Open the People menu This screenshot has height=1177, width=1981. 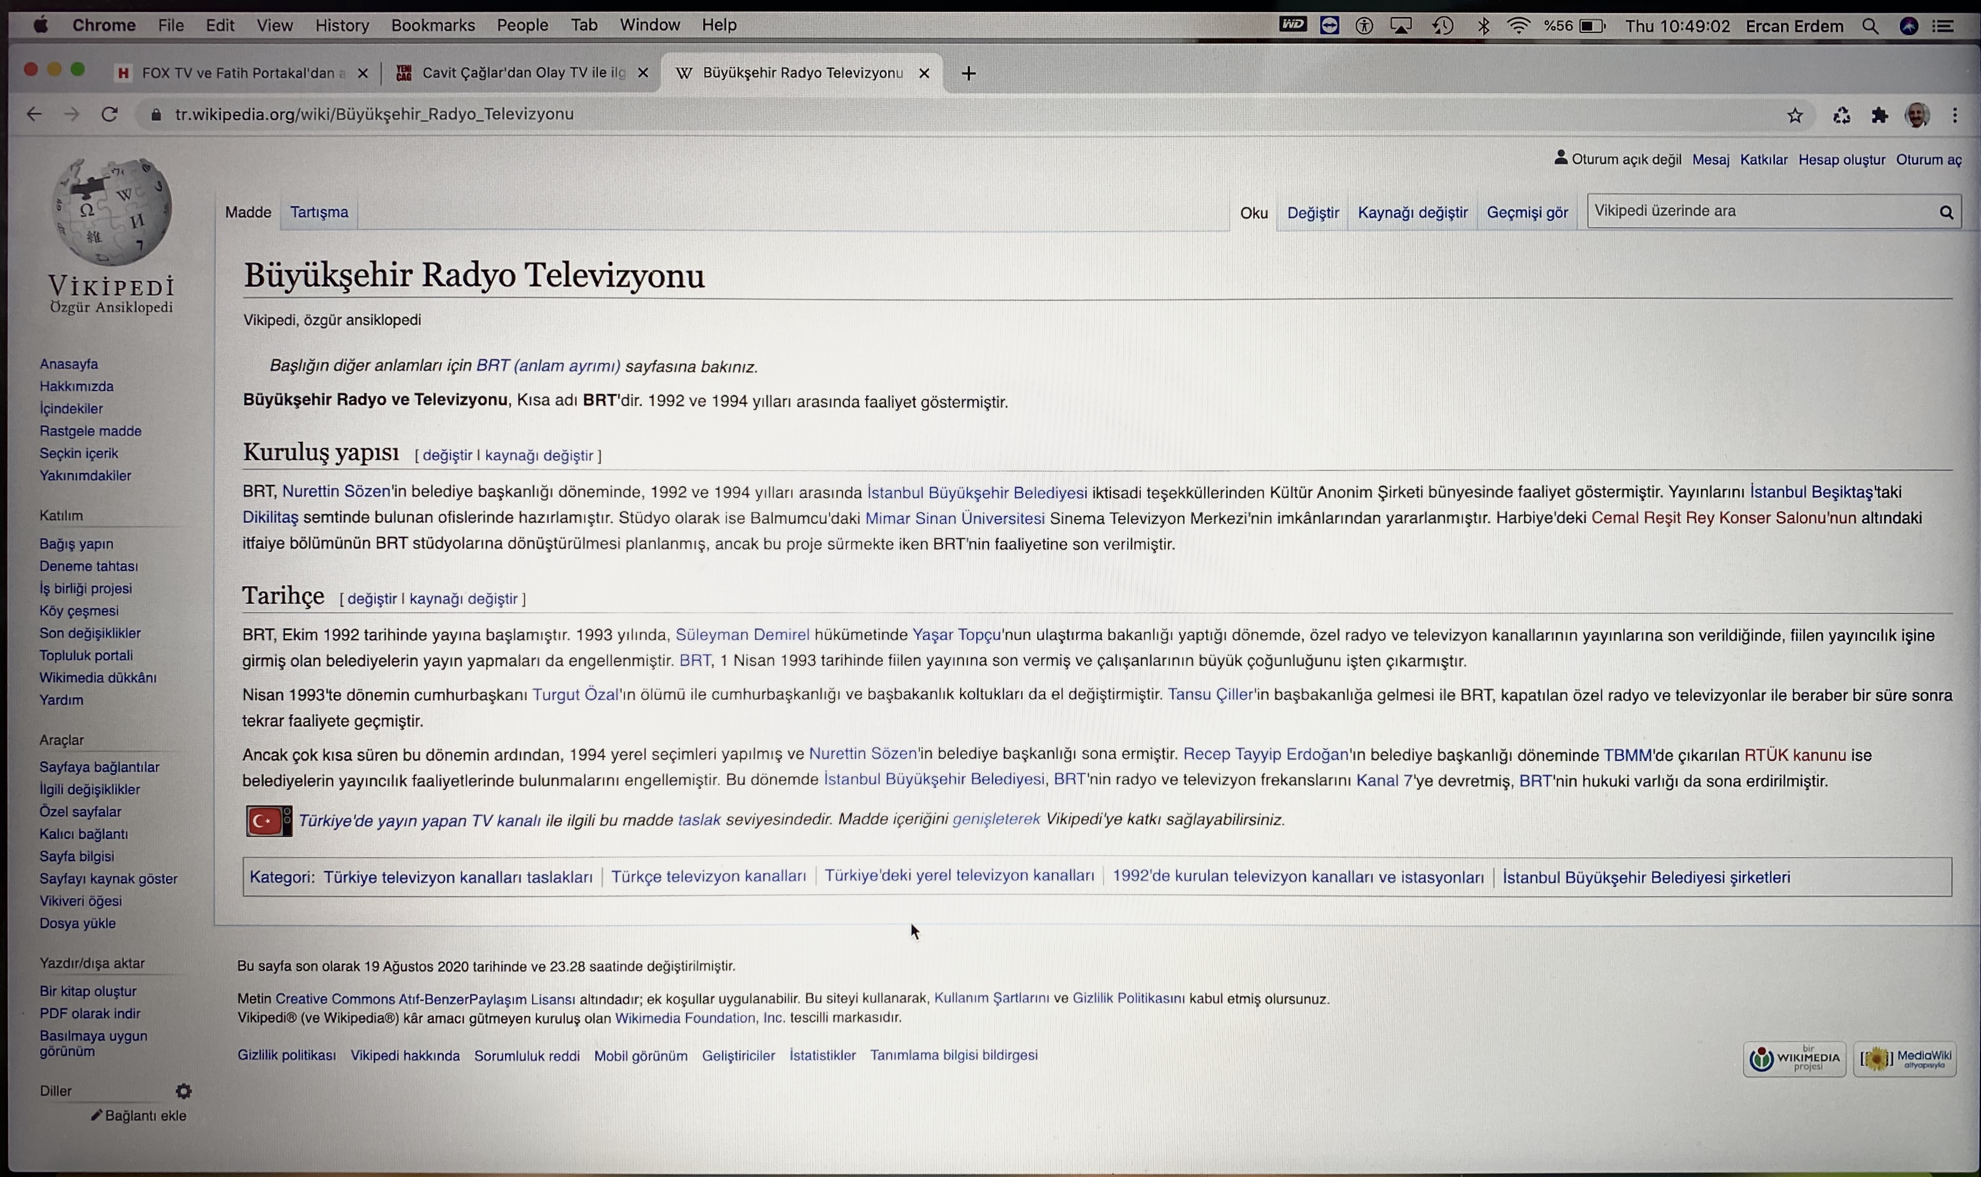522,25
